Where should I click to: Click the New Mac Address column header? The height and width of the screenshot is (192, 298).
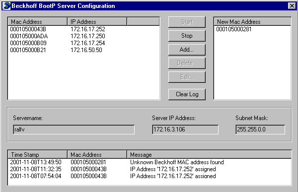point(252,22)
